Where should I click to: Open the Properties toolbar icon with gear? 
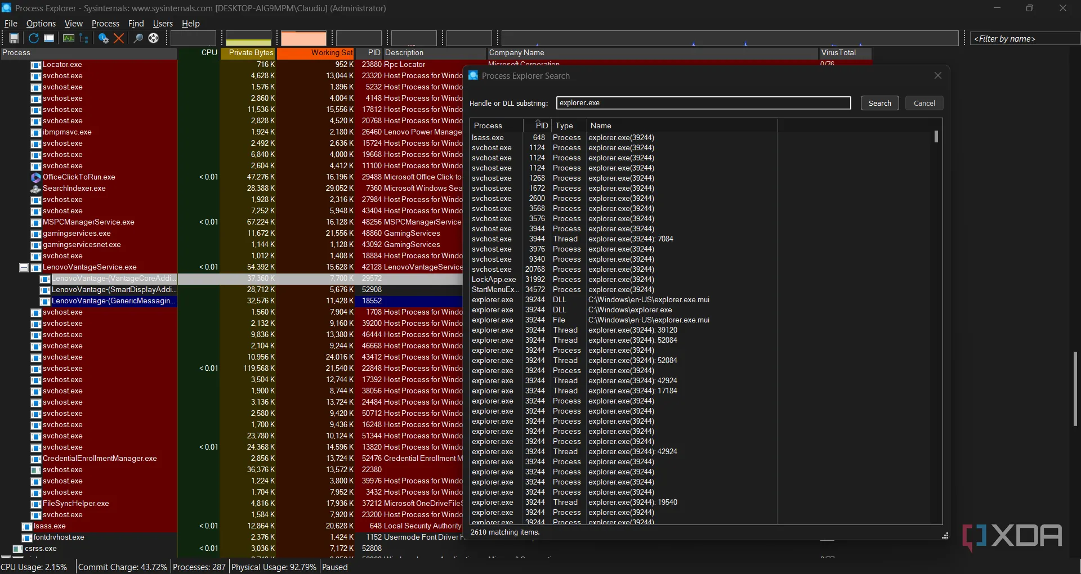click(103, 38)
